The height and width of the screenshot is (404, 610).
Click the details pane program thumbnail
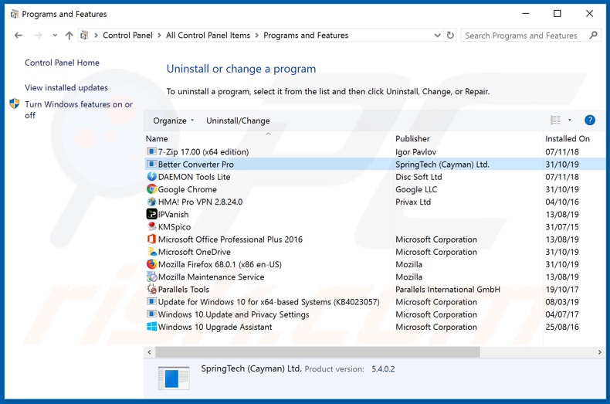(x=174, y=378)
